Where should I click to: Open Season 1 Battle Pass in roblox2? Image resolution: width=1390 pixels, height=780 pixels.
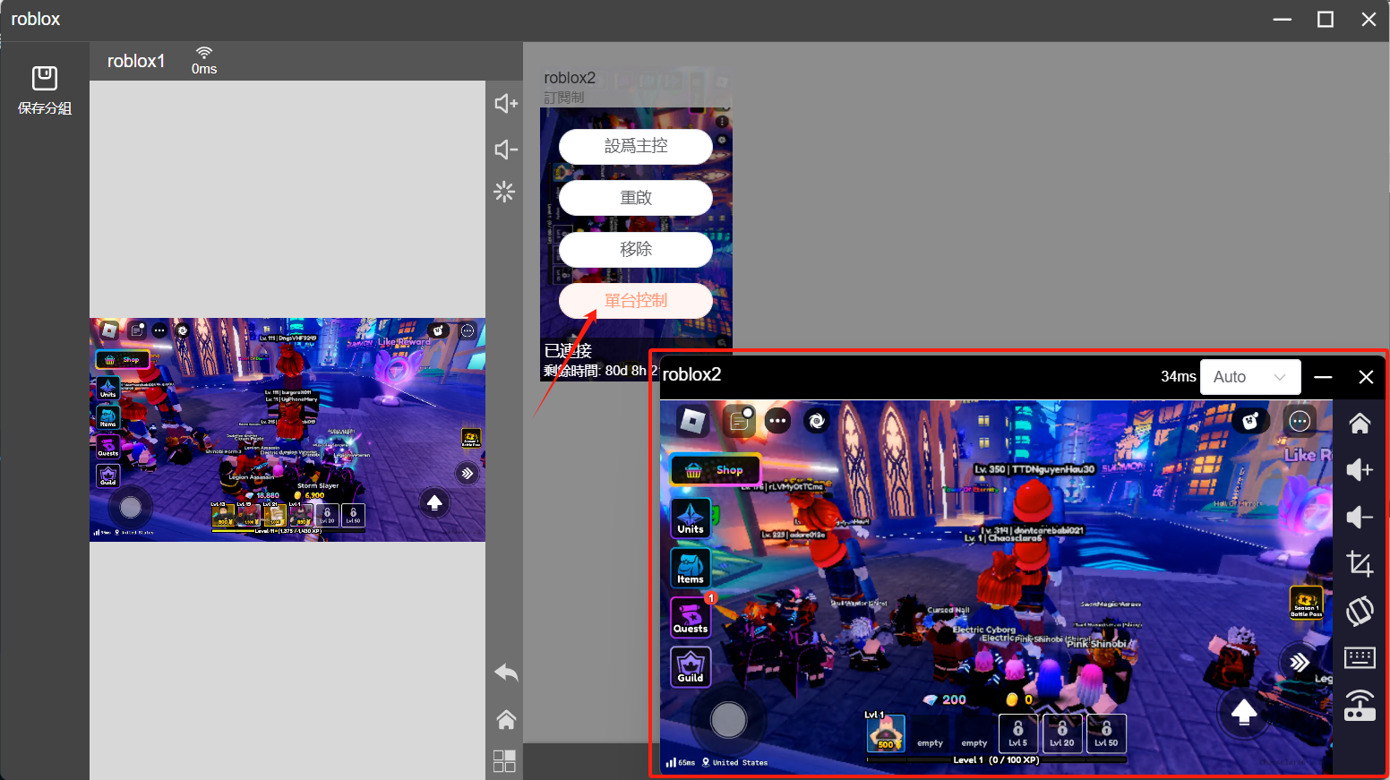[1306, 603]
